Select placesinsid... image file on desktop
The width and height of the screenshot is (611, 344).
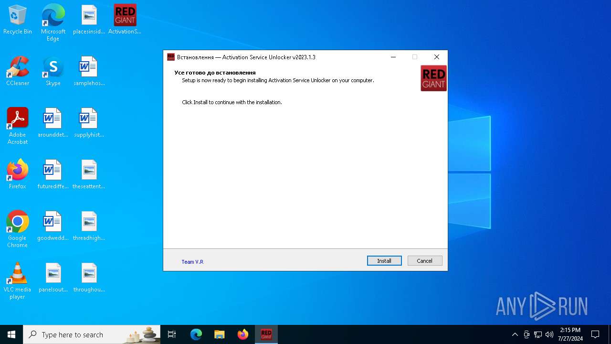[89, 20]
